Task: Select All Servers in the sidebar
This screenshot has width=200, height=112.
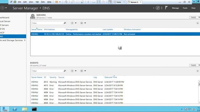Action: [4, 25]
